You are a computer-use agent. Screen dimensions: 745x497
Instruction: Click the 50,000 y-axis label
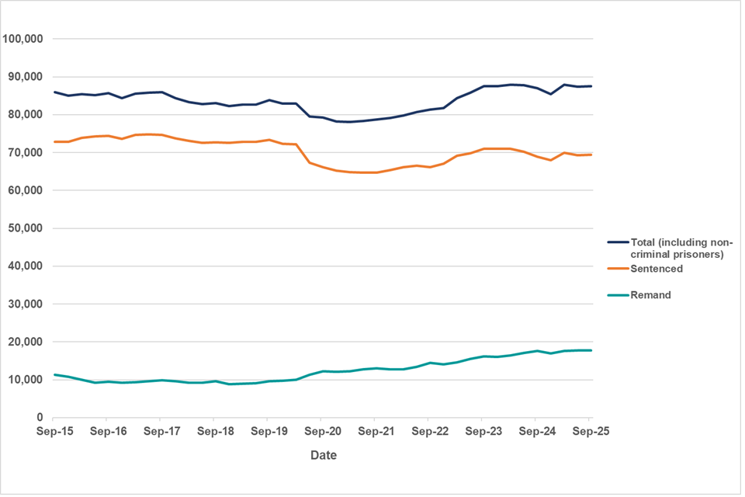coord(26,228)
